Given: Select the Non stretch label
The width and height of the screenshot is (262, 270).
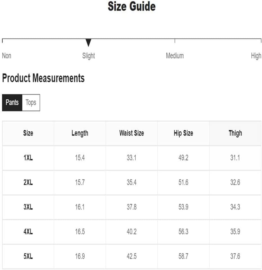Looking at the screenshot, I should coord(7,56).
